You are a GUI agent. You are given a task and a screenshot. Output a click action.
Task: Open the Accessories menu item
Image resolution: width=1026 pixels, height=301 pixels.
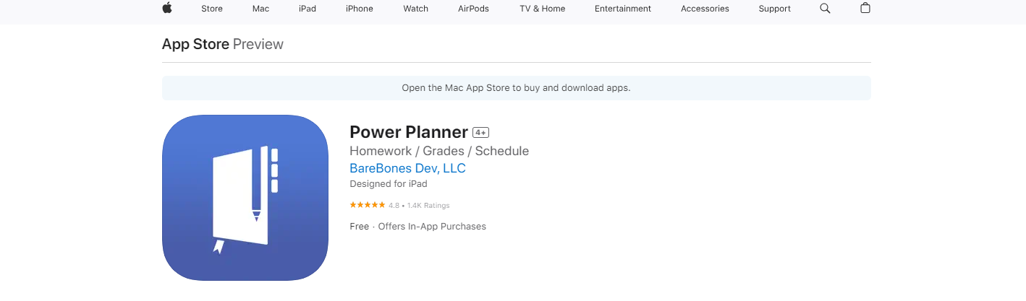(x=705, y=9)
